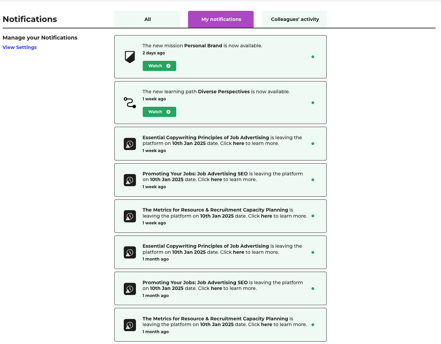Click the play icon inside Diverse Perspectives Watch button
Image resolution: width=441 pixels, height=344 pixels.
point(168,112)
